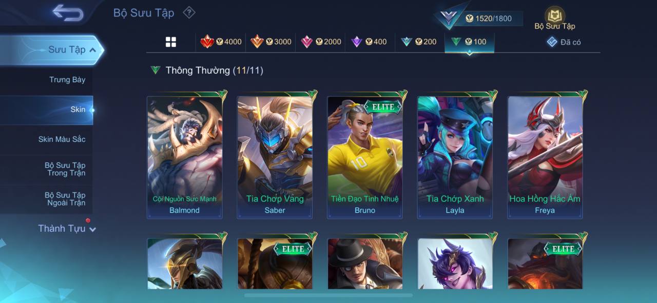Filter by orange 3000 tier gem
The width and height of the screenshot is (657, 303).
pyautogui.click(x=271, y=42)
